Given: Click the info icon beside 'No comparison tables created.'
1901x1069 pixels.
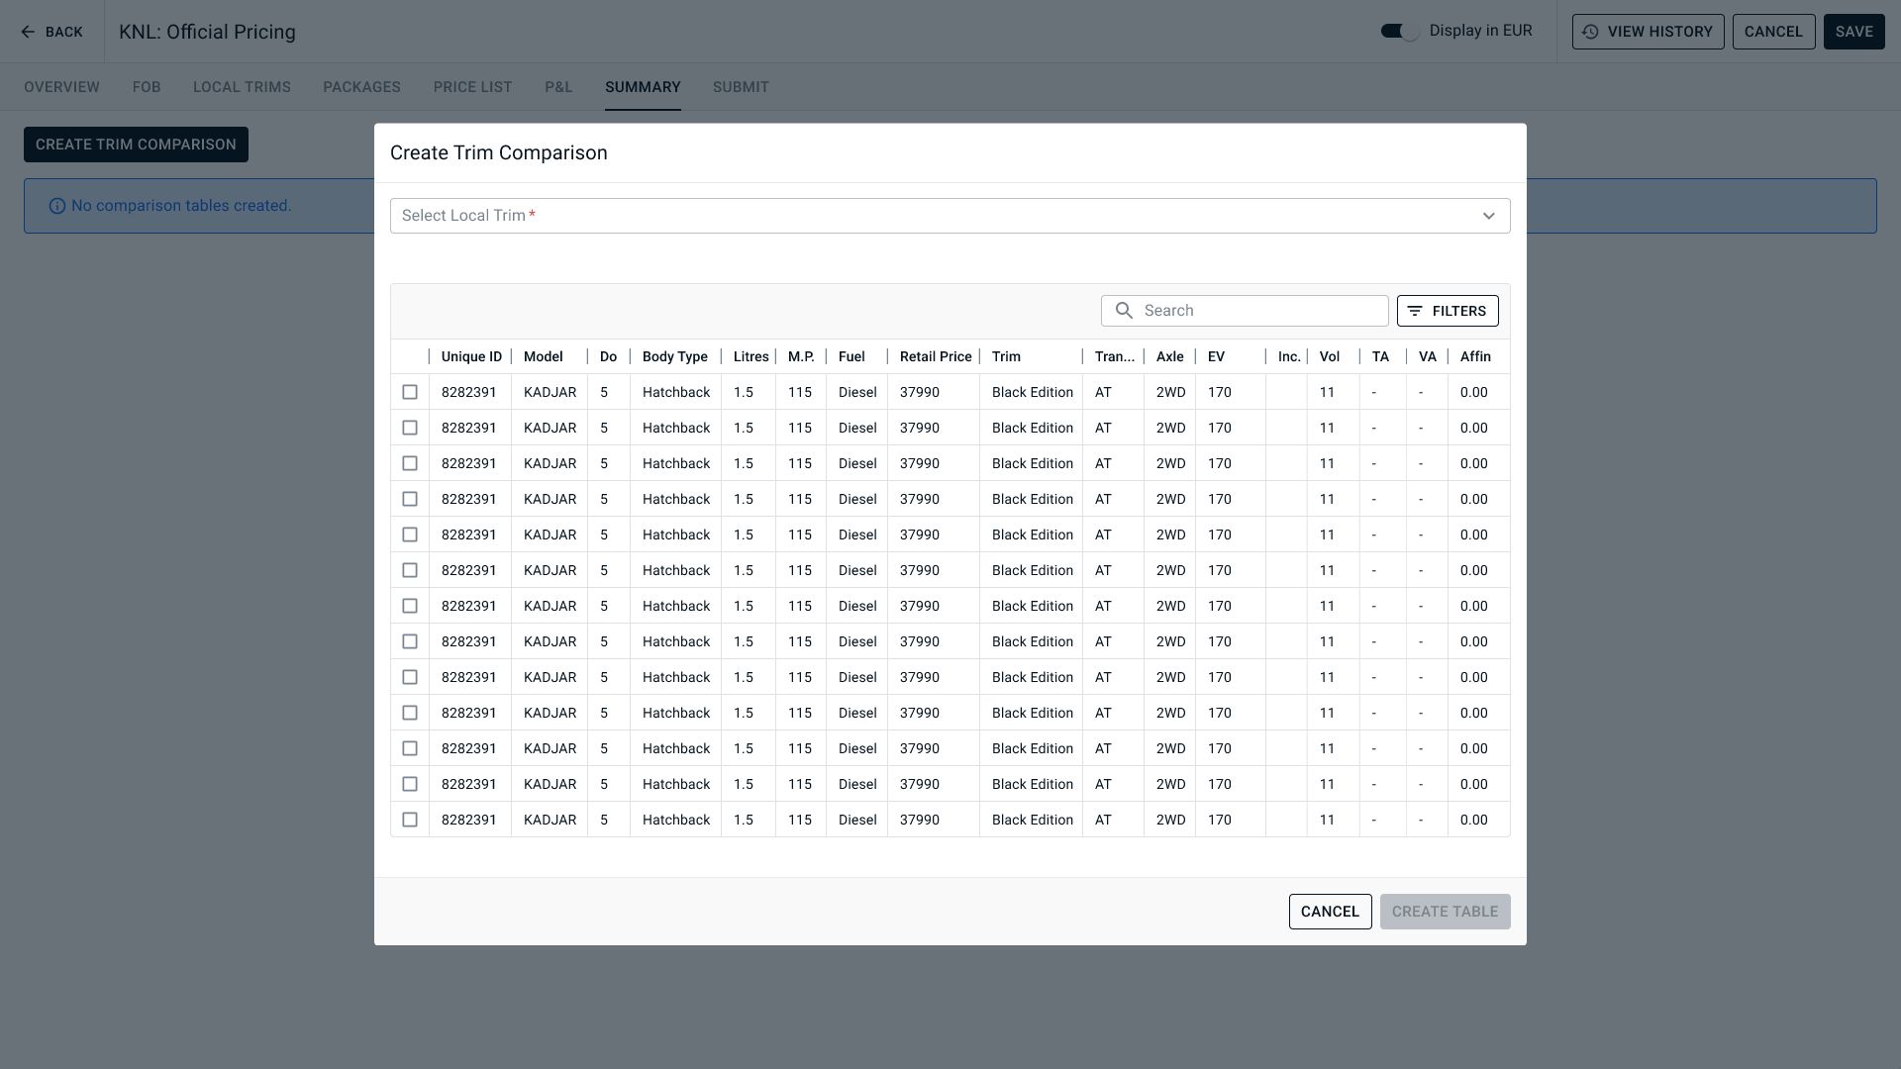Looking at the screenshot, I should click(x=57, y=206).
